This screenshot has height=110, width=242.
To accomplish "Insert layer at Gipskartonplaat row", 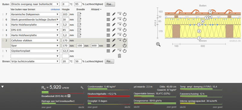I will point(119,50).
